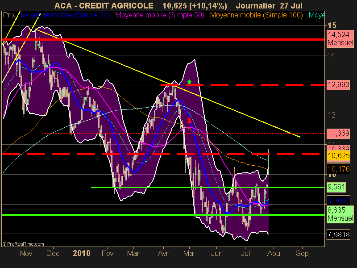Click the chart title 'ACA - CREDIT AGRICOLE'
Screen dimensions: 357x268
click(104, 6)
